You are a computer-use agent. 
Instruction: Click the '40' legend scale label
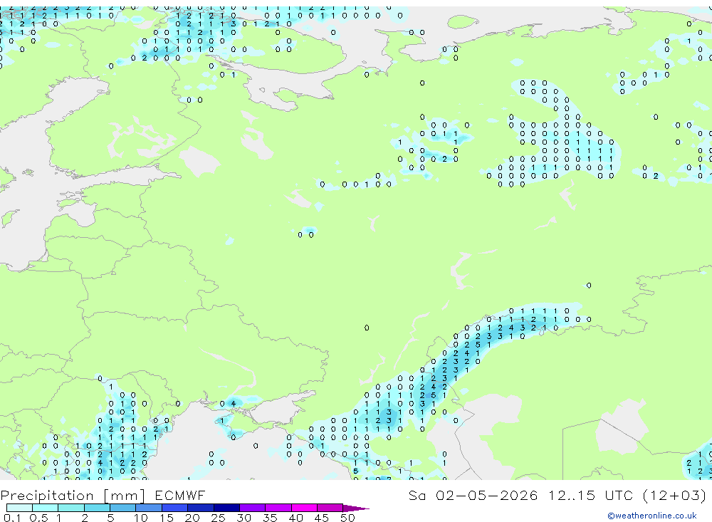[295, 518]
